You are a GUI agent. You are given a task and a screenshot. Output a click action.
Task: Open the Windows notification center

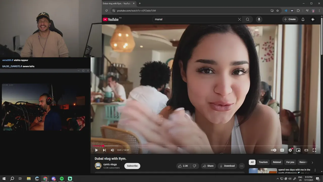coord(318,179)
